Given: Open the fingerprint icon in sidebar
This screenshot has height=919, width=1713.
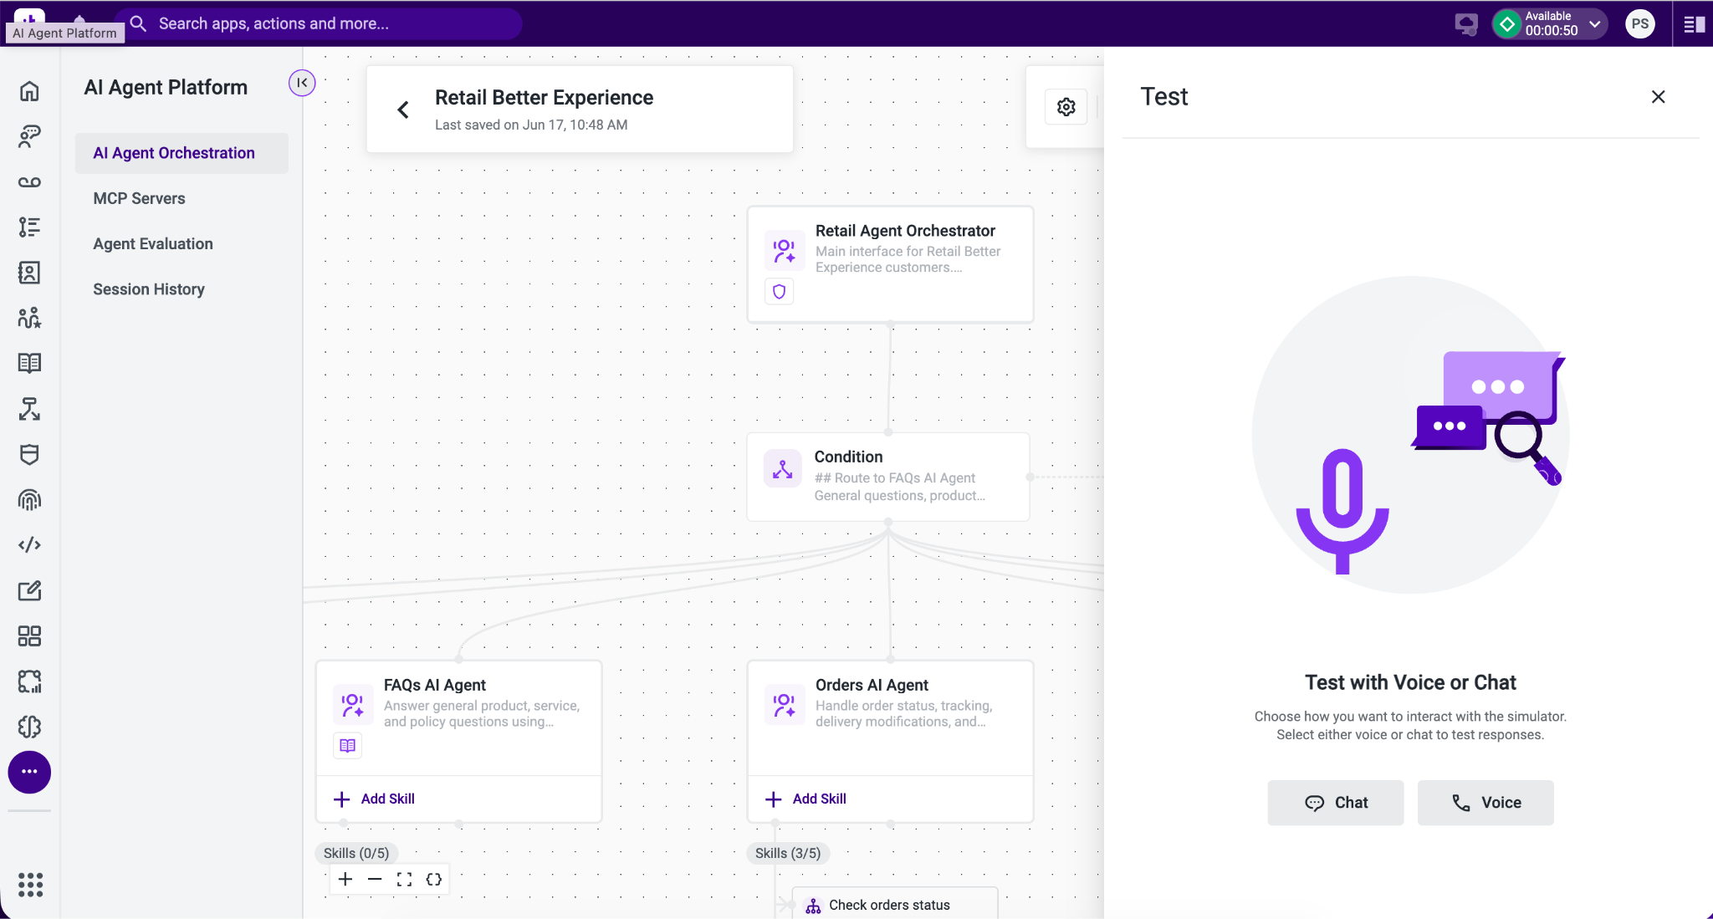Looking at the screenshot, I should (29, 500).
